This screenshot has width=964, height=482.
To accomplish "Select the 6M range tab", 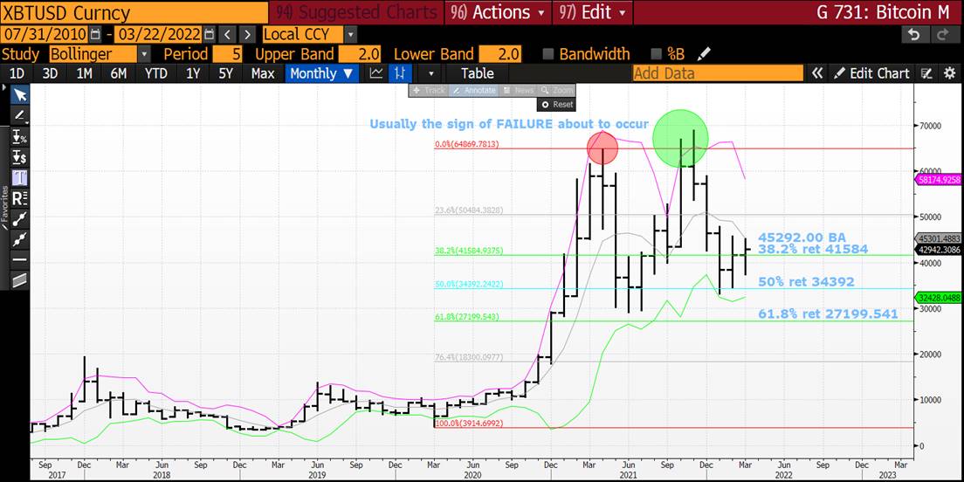I will point(119,73).
